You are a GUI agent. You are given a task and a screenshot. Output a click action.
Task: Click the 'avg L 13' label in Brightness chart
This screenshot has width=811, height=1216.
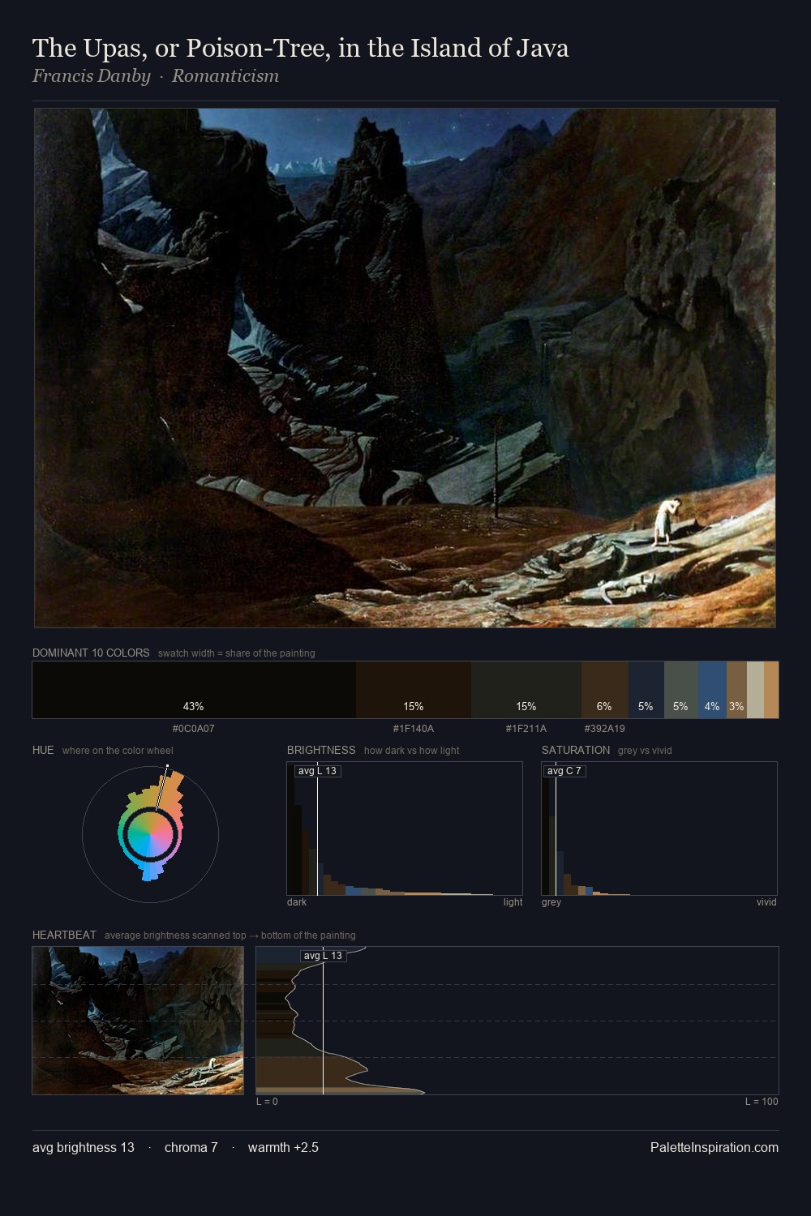coord(317,771)
